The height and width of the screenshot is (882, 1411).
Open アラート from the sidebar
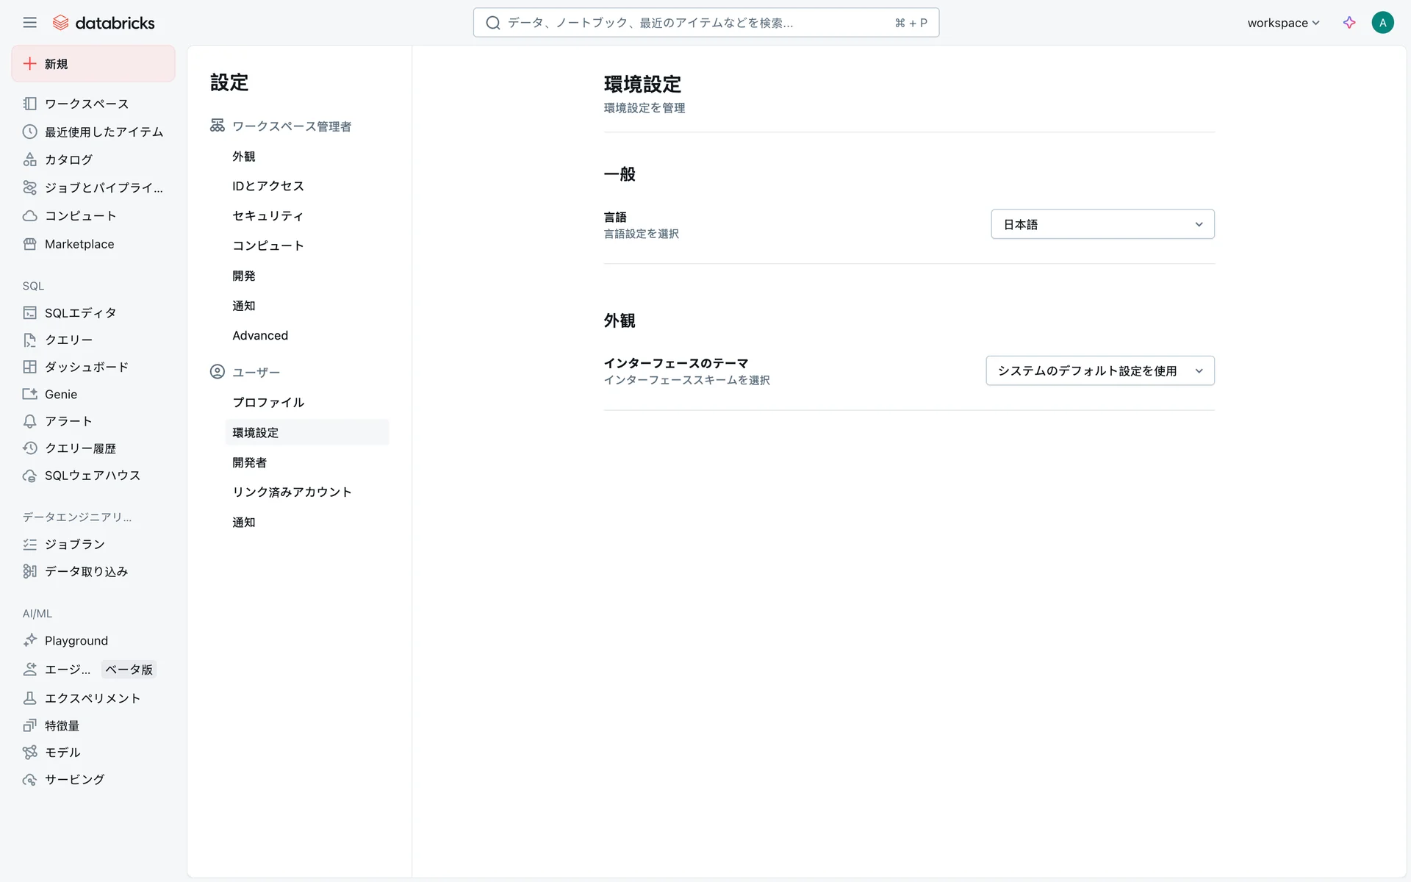pos(68,421)
